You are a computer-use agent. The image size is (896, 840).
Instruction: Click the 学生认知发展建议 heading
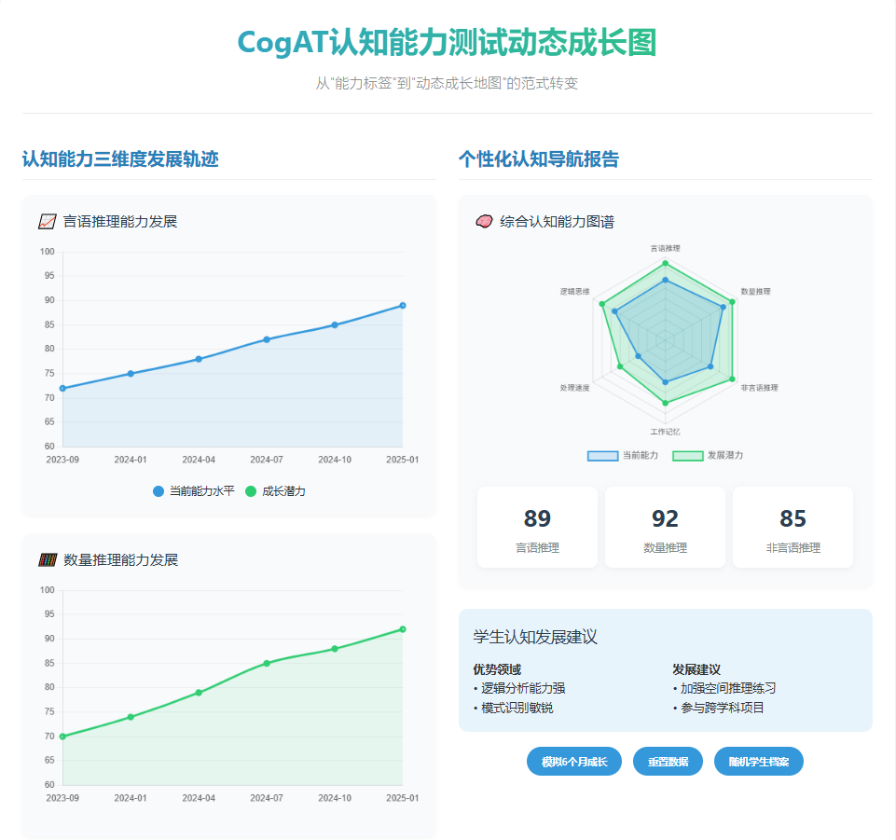tap(535, 637)
